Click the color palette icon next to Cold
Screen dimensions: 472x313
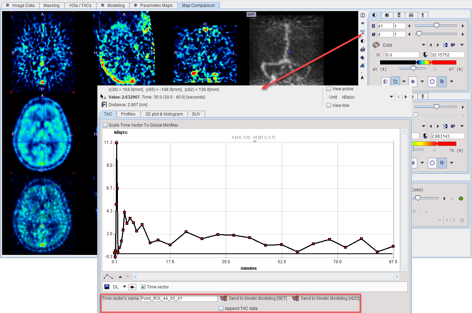(376, 45)
